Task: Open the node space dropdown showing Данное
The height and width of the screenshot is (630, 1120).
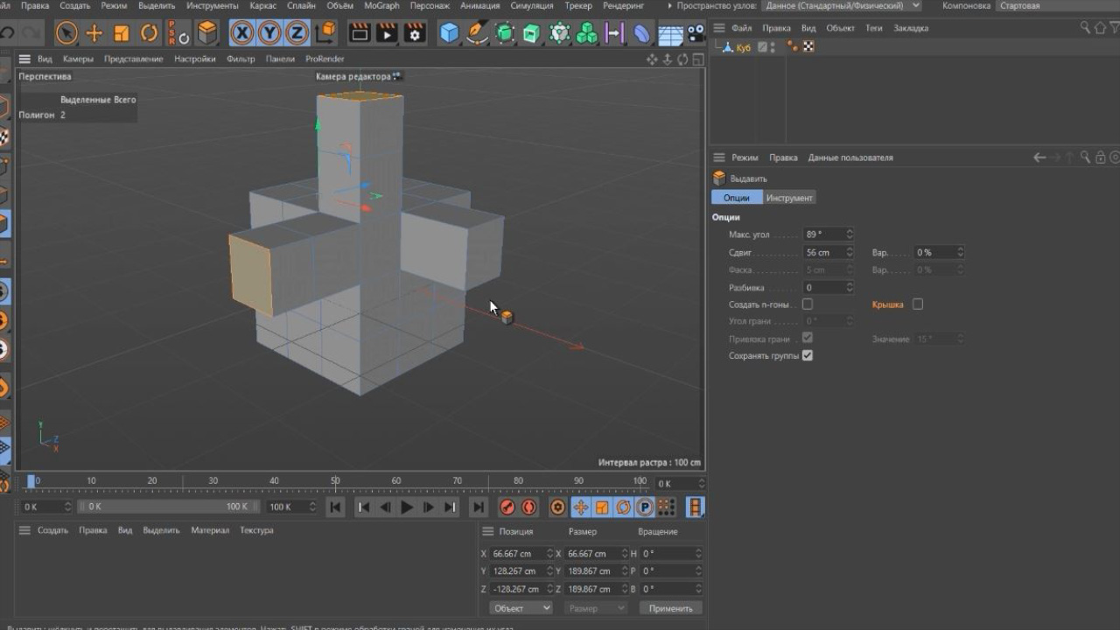Action: point(840,5)
